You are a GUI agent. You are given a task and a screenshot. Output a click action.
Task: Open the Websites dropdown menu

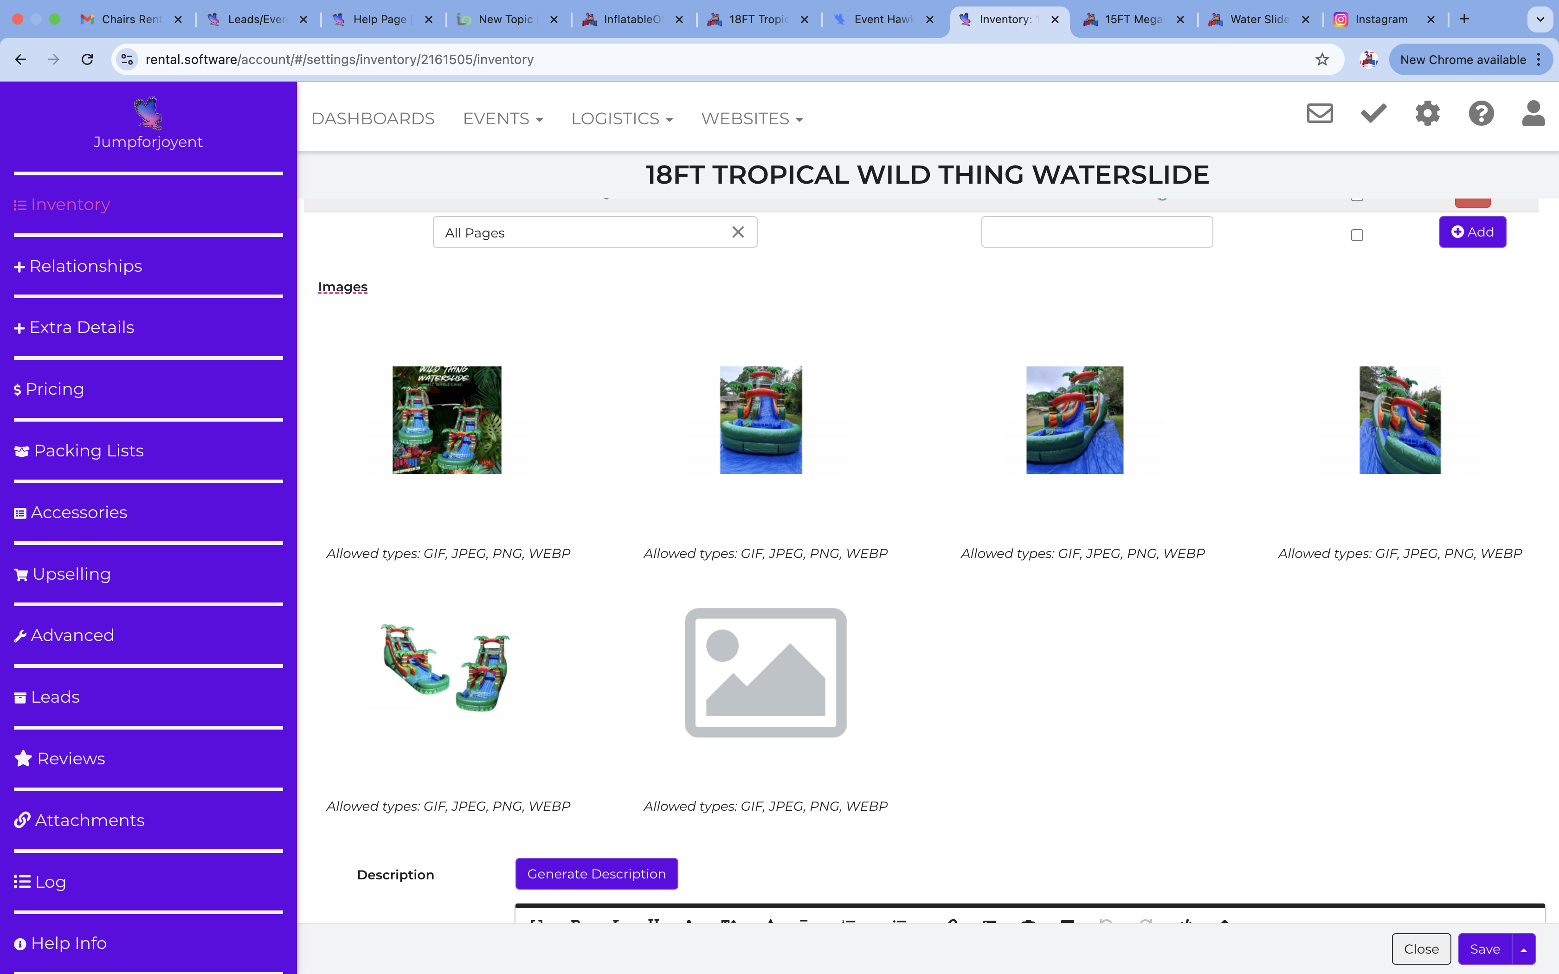tap(751, 119)
